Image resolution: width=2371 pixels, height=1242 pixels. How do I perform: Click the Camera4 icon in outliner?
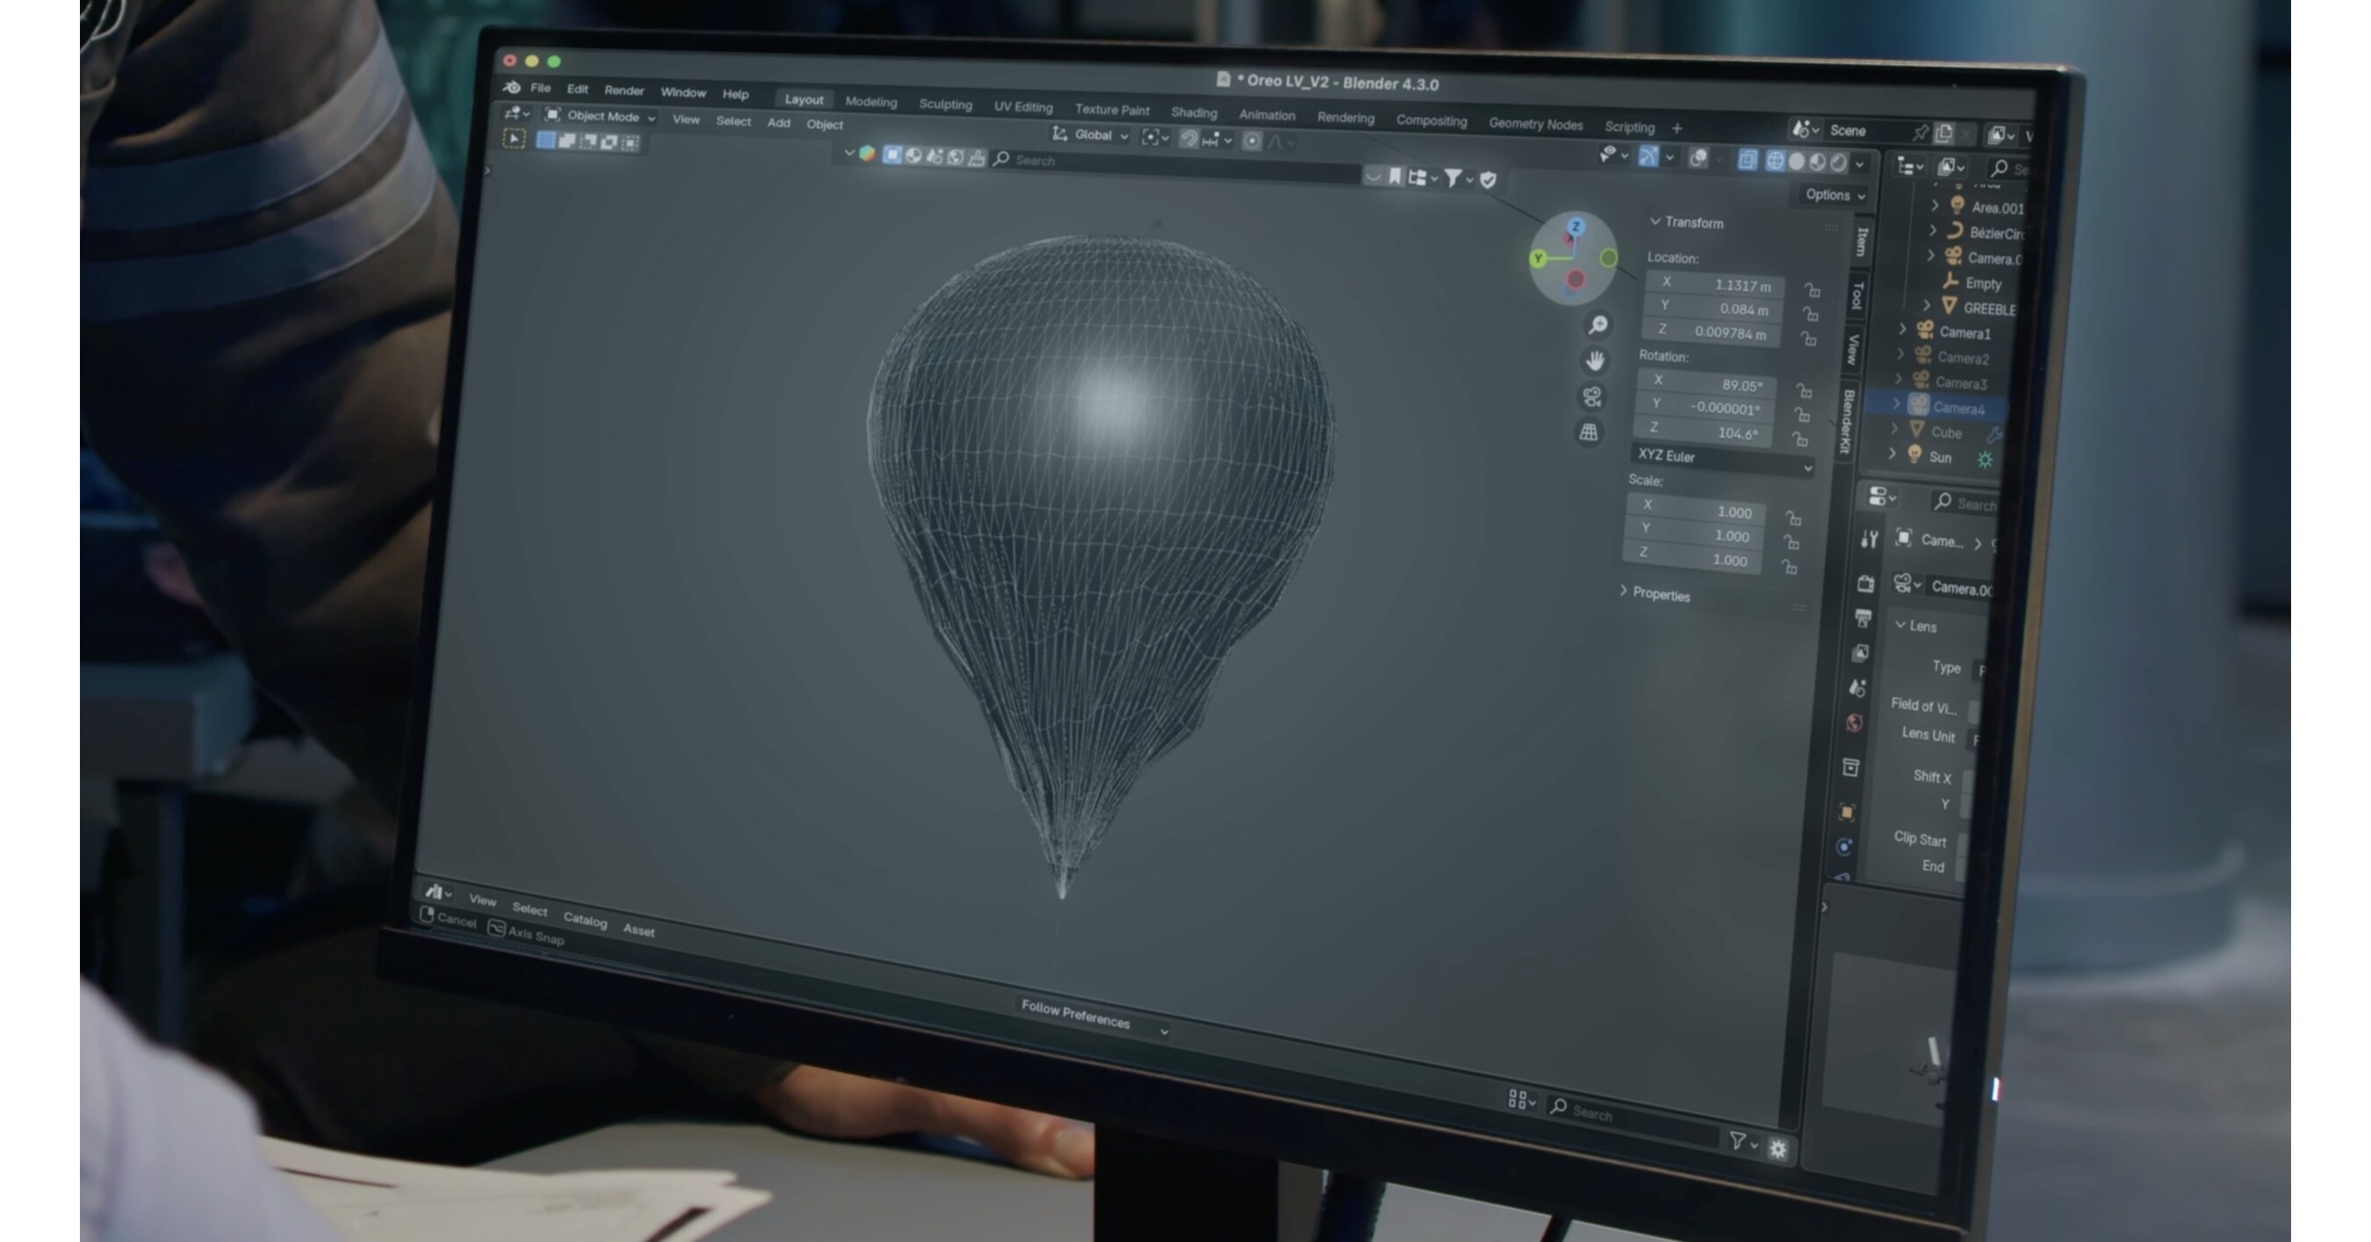[x=1918, y=405]
